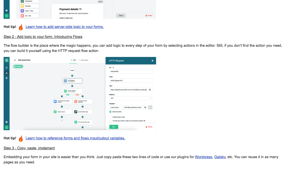Switch to the Edit tab
The height and width of the screenshot is (170, 285).
[73, 60]
